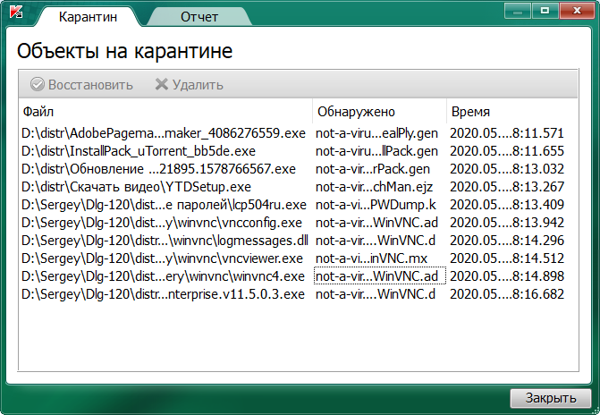Minimize the quarantine window
Screen dimensions: 600x415
point(518,11)
